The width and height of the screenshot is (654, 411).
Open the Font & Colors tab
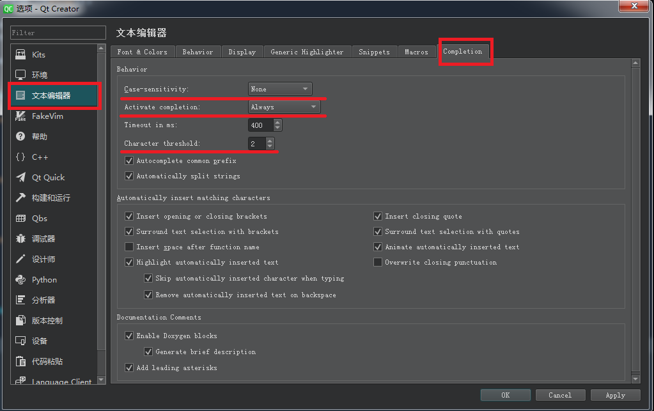(142, 52)
